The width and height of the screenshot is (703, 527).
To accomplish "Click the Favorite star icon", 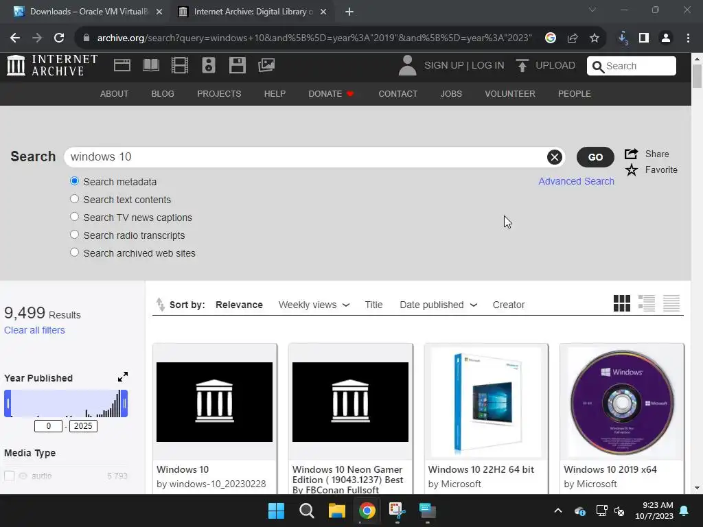I will [x=632, y=170].
